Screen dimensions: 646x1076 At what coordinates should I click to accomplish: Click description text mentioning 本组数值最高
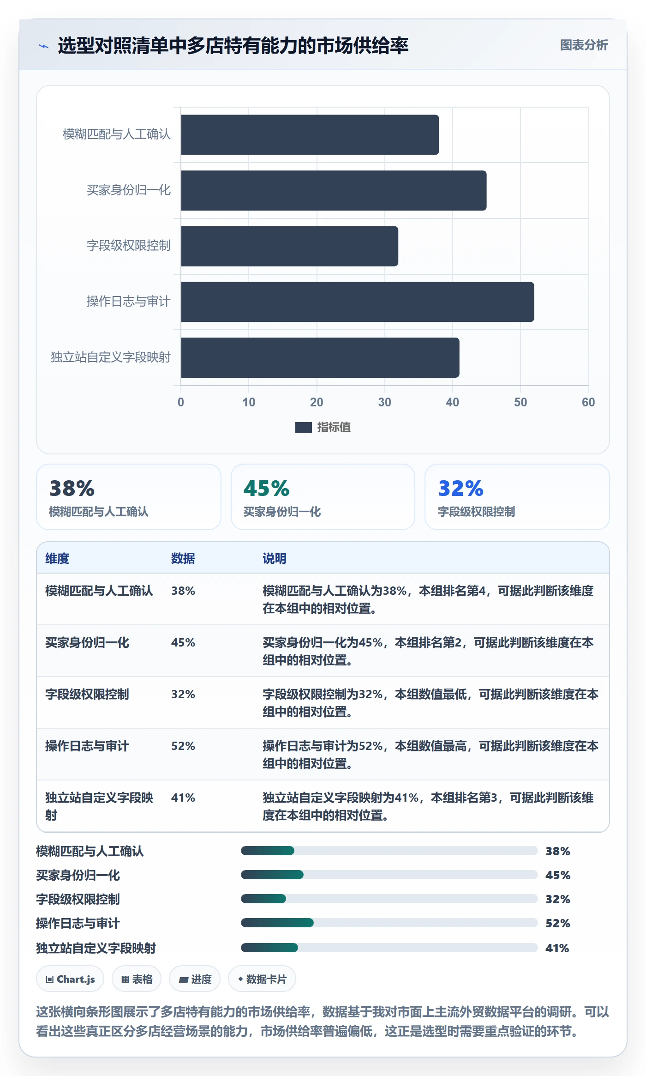click(431, 755)
